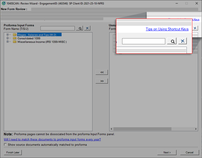Image resolution: width=202 pixels, height=158 pixels.
Task: Click the << move left button
Action: [102, 72]
